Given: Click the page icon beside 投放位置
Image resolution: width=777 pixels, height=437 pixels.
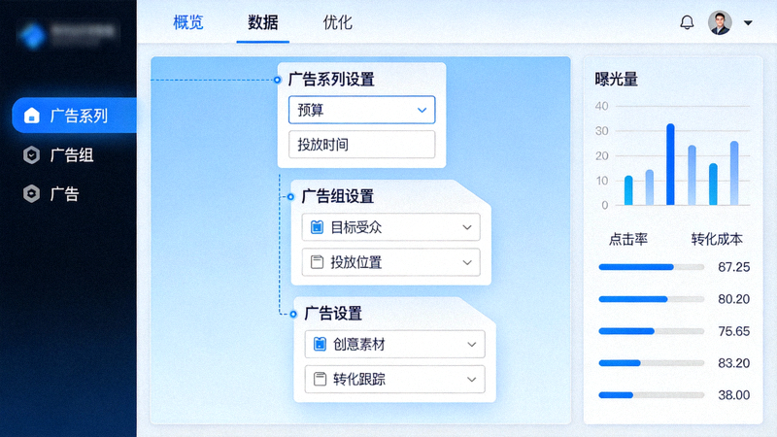Looking at the screenshot, I should [317, 262].
